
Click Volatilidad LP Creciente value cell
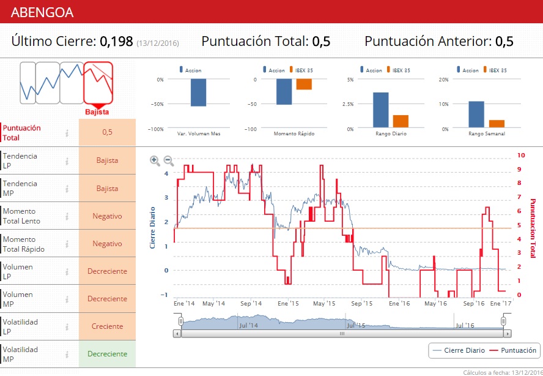(108, 326)
